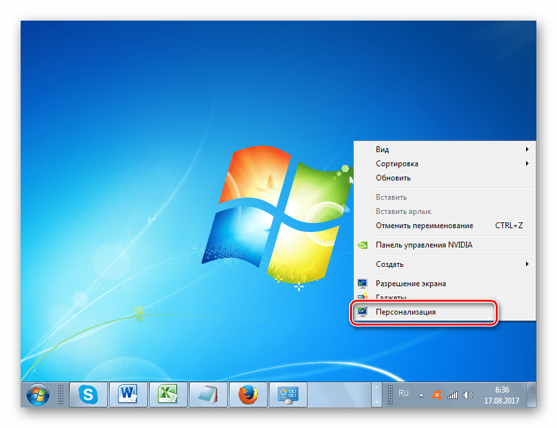Open Microsoft Word from the taskbar
Image resolution: width=557 pixels, height=428 pixels.
pos(128,394)
